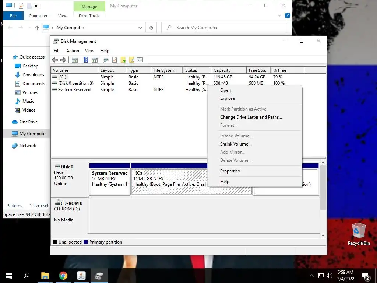This screenshot has width=377, height=283.
Task: Click Properties checkmark in Explorer quick access toolbar
Action: tap(21, 6)
